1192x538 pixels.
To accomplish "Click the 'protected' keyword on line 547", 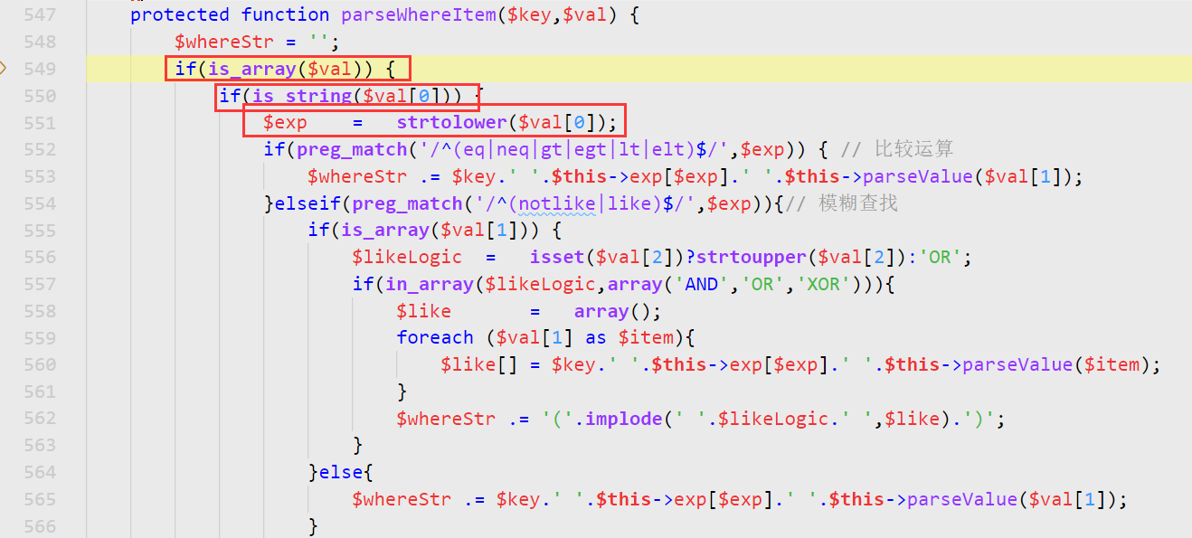I will click(180, 14).
